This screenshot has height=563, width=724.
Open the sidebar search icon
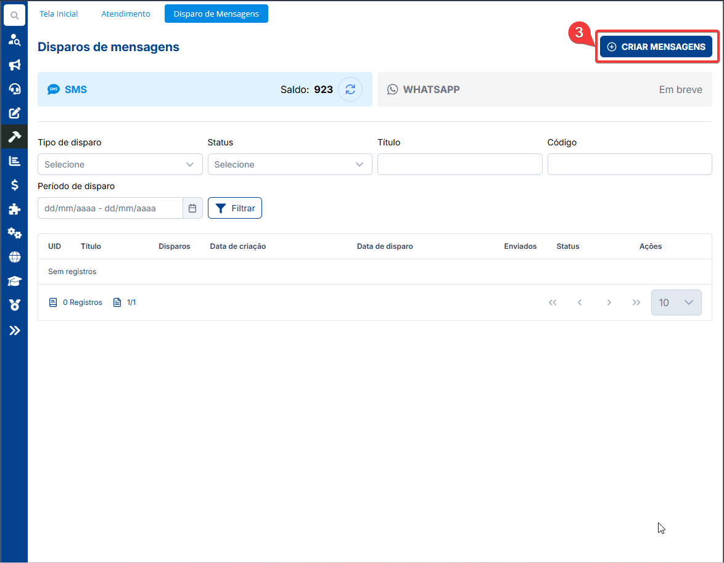[14, 15]
